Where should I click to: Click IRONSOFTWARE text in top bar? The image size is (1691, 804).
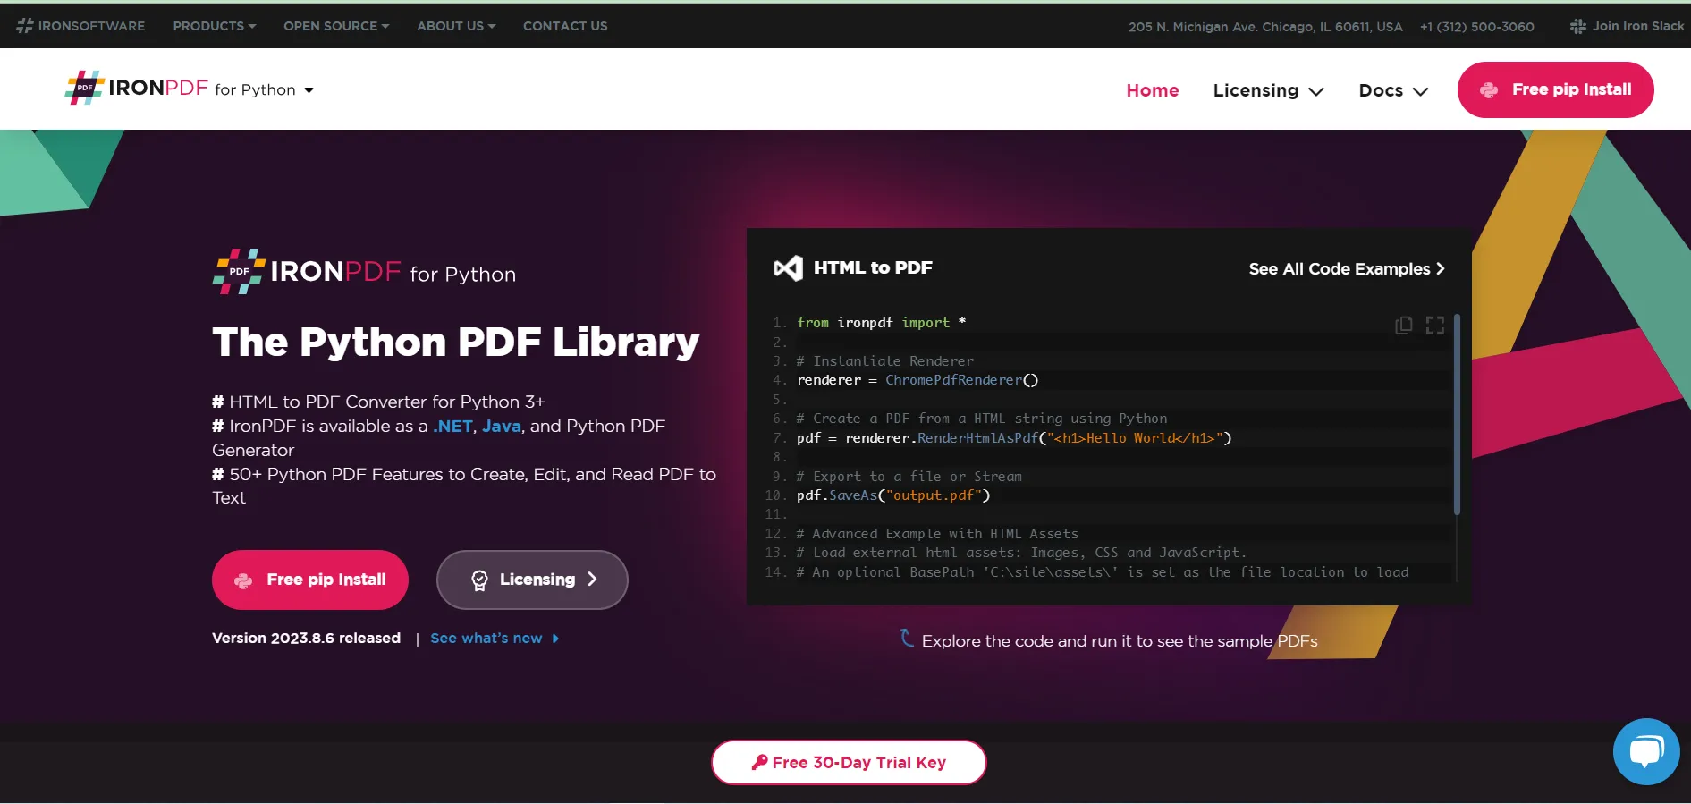click(91, 26)
